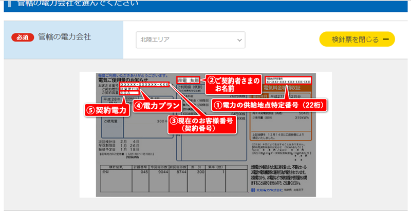Click the sample meter reading slip image
The height and width of the screenshot is (217, 411).
point(206,135)
